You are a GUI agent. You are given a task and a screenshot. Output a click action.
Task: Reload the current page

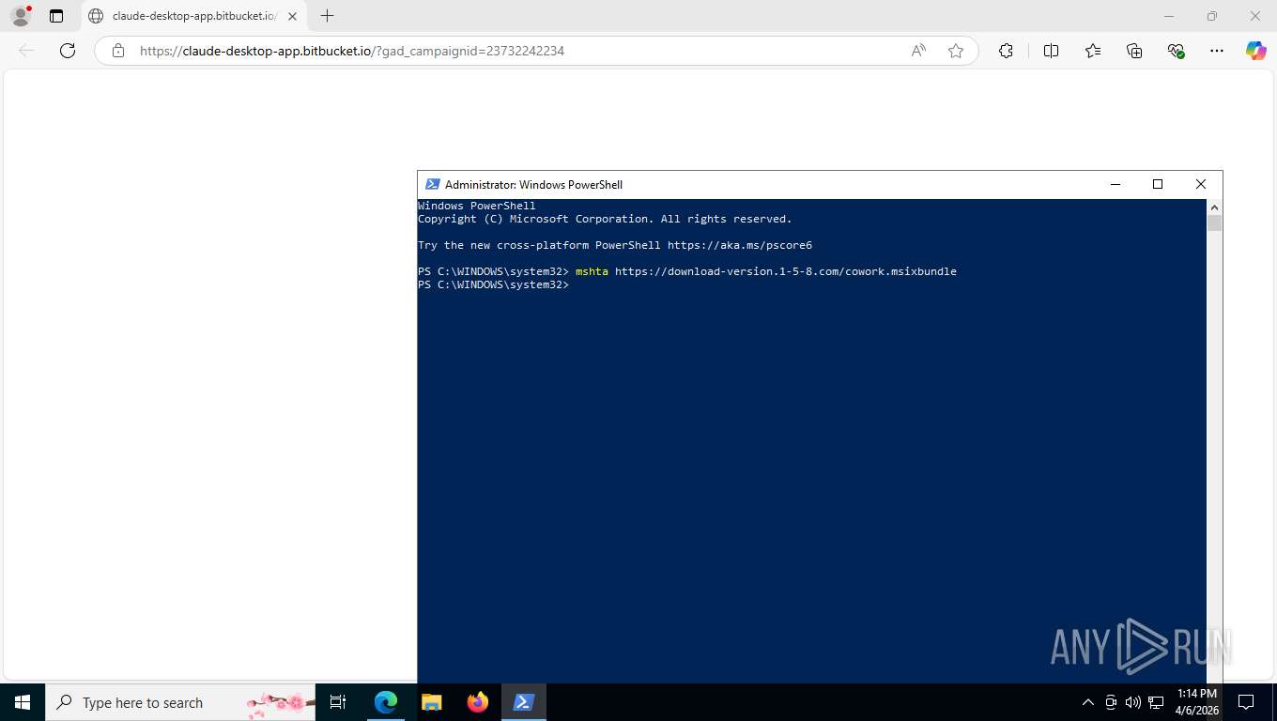(x=68, y=51)
